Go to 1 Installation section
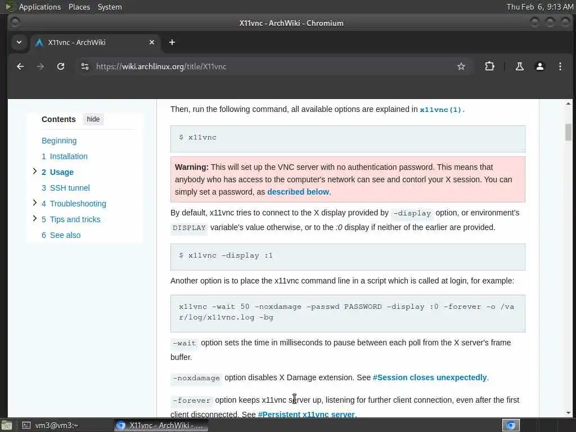The width and height of the screenshot is (576, 432). [x=65, y=156]
